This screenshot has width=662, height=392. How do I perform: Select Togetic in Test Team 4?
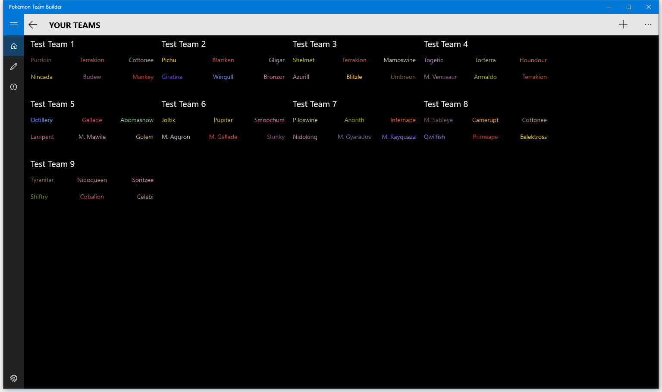coord(433,60)
